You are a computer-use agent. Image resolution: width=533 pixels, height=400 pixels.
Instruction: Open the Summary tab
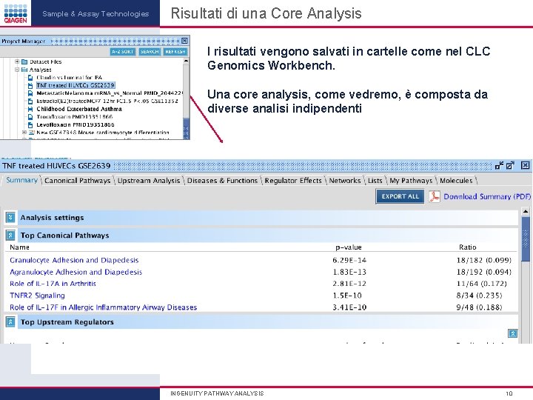point(21,180)
